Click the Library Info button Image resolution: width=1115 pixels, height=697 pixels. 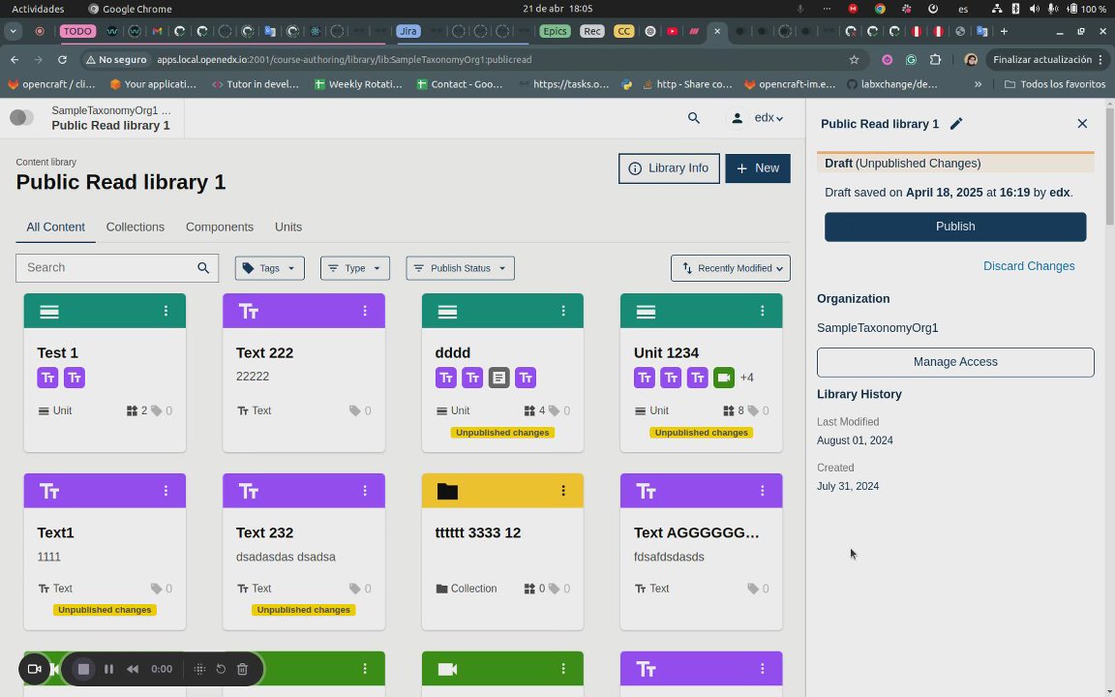(669, 168)
